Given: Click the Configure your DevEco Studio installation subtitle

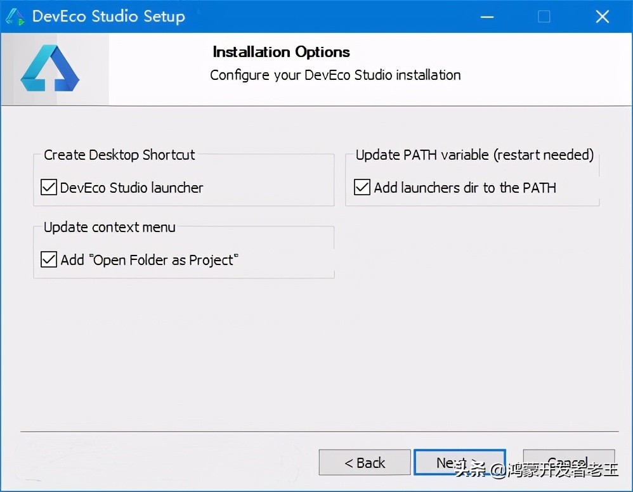Looking at the screenshot, I should point(335,75).
